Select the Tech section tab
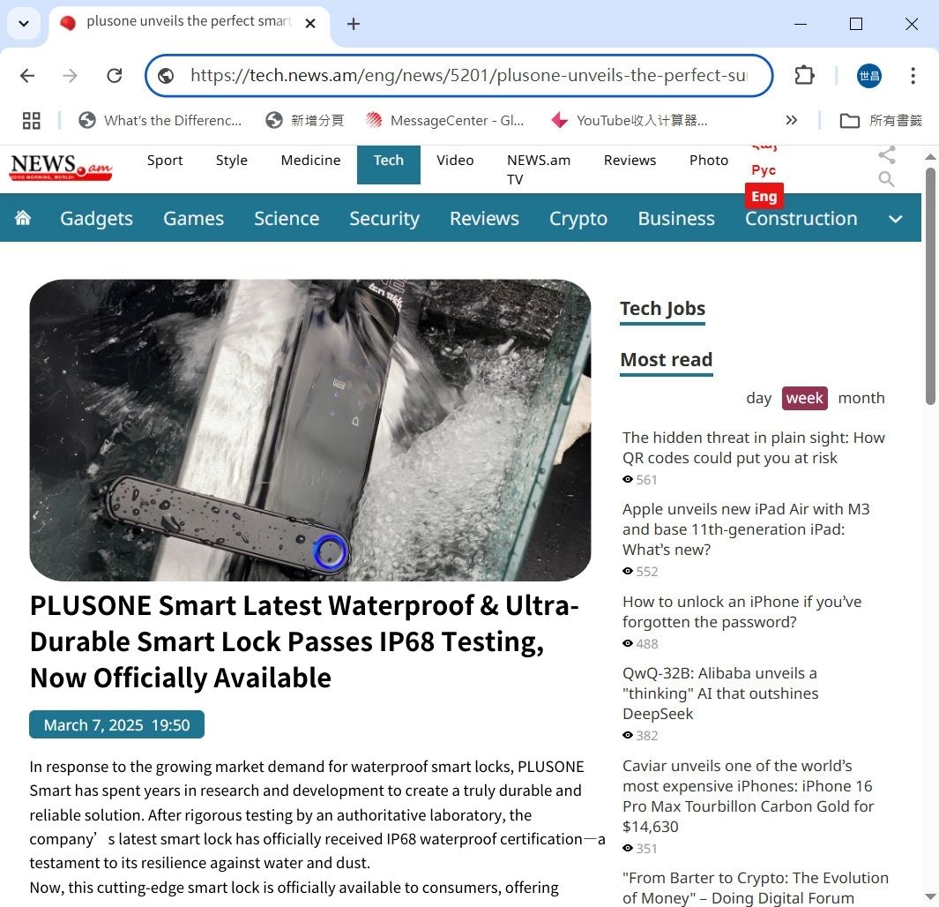Screen dimensions: 939x907 pos(389,164)
